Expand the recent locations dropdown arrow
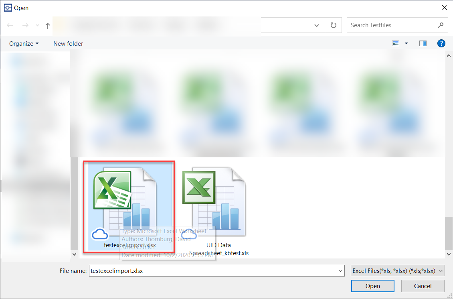The width and height of the screenshot is (453, 299). tap(37, 25)
